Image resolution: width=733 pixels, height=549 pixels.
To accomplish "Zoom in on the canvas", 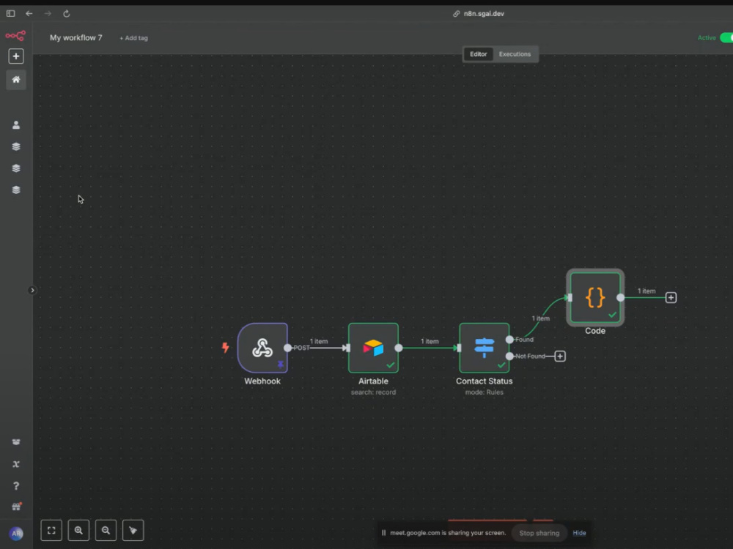I will [x=78, y=530].
